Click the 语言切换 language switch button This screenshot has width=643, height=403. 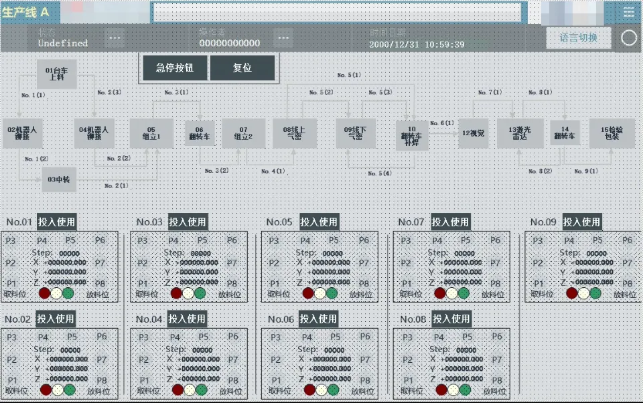click(579, 37)
